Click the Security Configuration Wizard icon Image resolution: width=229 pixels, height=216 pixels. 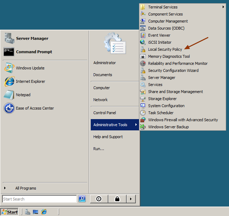[143, 70]
